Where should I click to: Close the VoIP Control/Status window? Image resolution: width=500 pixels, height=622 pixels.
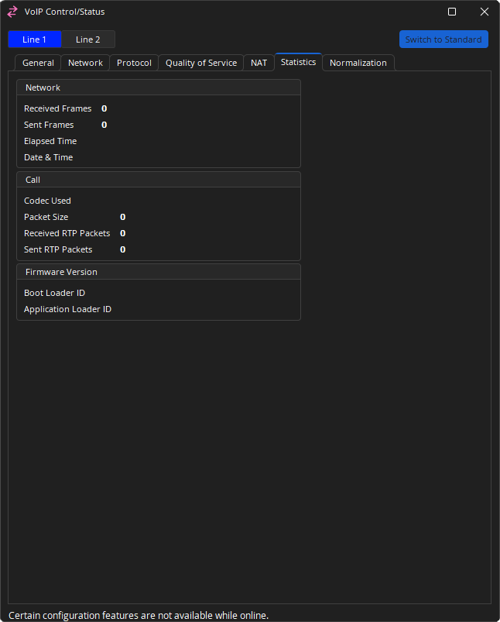click(x=485, y=12)
